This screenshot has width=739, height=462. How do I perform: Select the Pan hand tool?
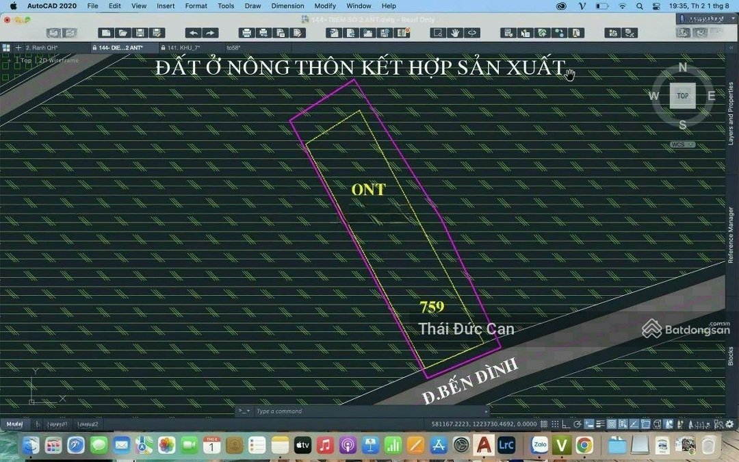click(x=455, y=33)
